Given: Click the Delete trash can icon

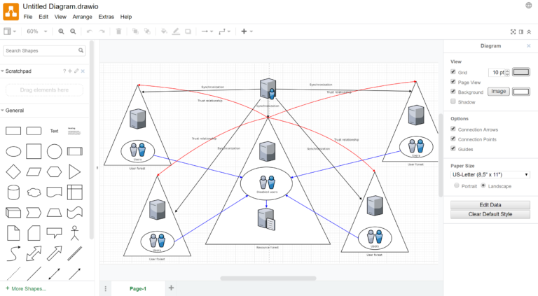Looking at the screenshot, I should click(118, 31).
